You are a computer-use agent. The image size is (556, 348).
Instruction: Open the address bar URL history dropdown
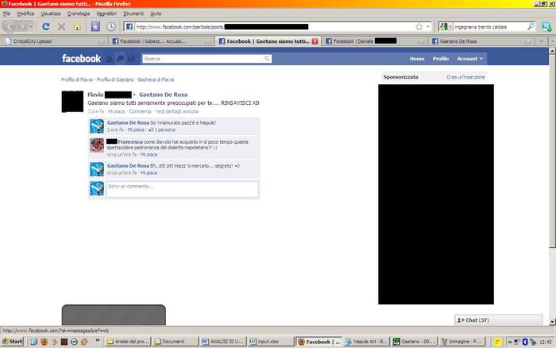tap(428, 26)
